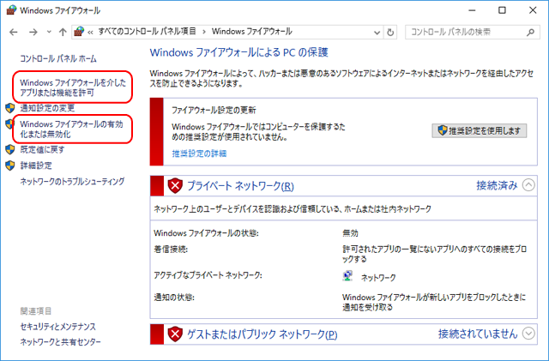Maximize the Windows ファイアウォール window

click(x=502, y=10)
